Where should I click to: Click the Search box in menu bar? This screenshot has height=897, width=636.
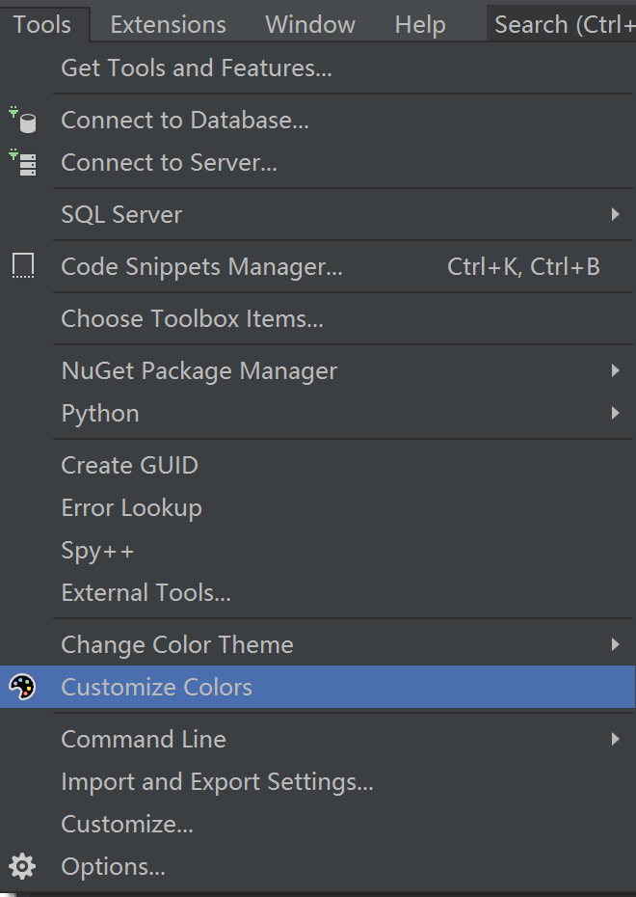[x=563, y=24]
